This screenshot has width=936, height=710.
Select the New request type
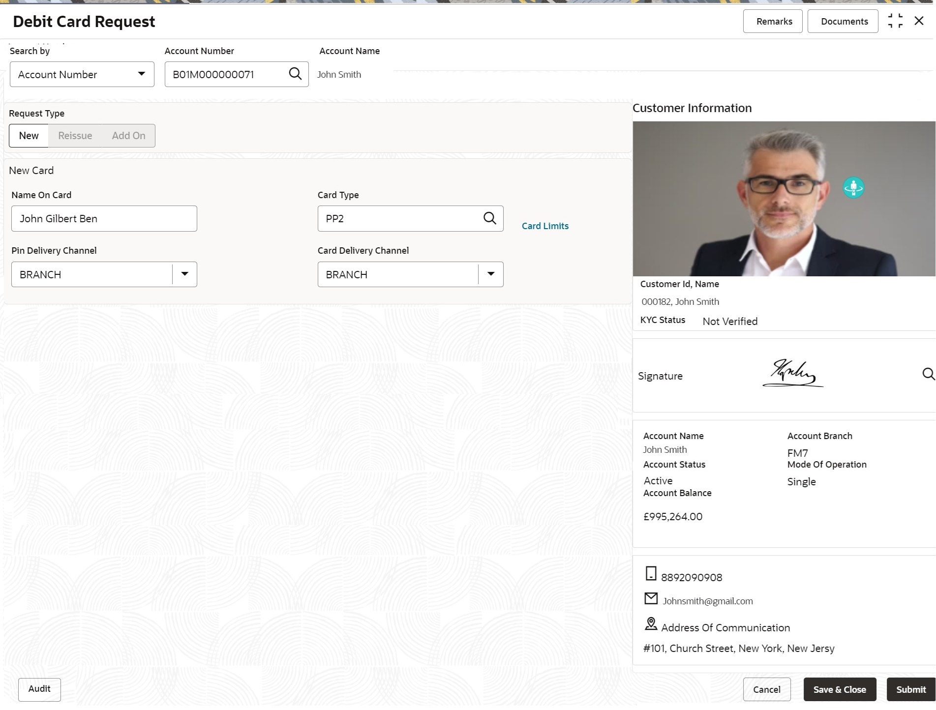coord(29,136)
